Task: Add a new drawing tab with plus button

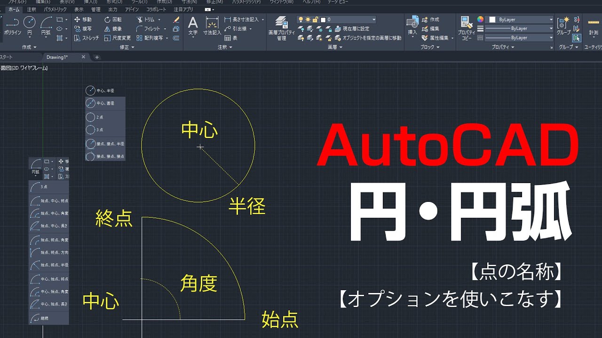Action: click(97, 57)
